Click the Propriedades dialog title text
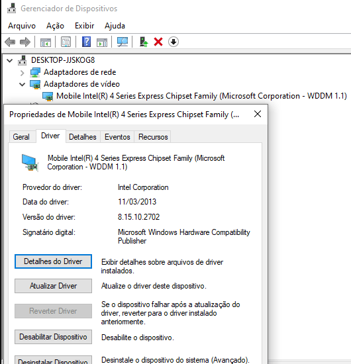This screenshot has height=364, width=351. click(124, 114)
